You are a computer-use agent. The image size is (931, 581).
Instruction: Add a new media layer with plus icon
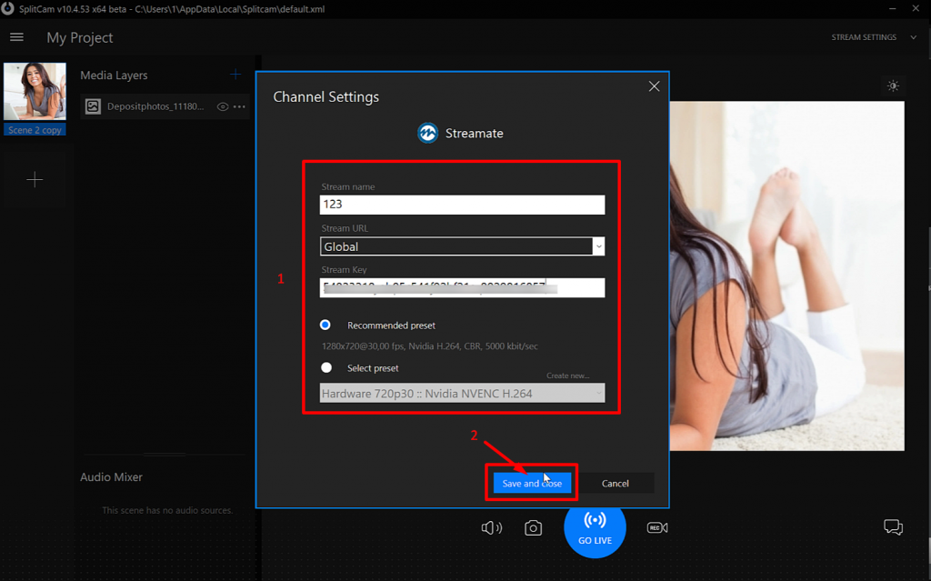235,75
